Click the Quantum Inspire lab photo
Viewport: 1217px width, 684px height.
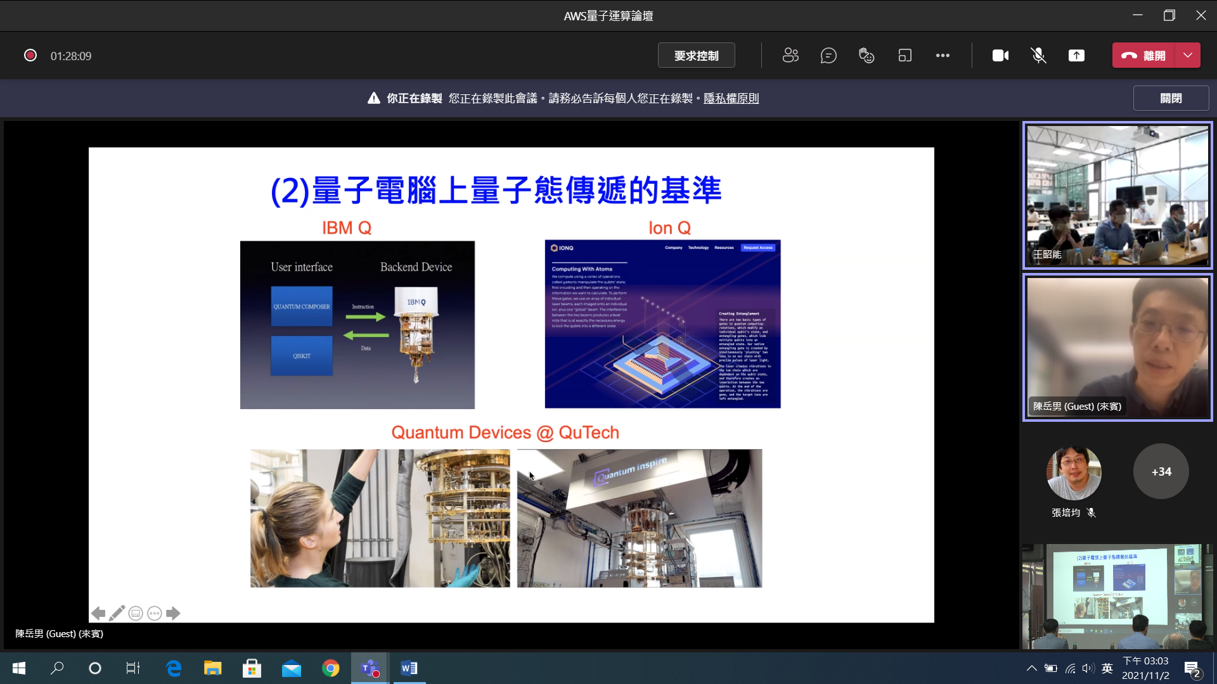(640, 518)
